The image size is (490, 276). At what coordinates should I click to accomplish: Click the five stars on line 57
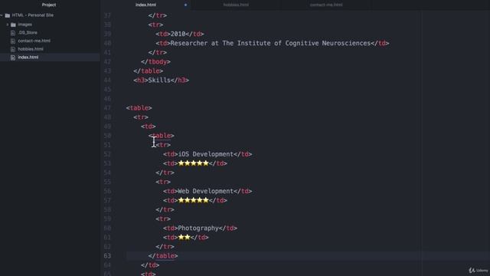pos(193,200)
